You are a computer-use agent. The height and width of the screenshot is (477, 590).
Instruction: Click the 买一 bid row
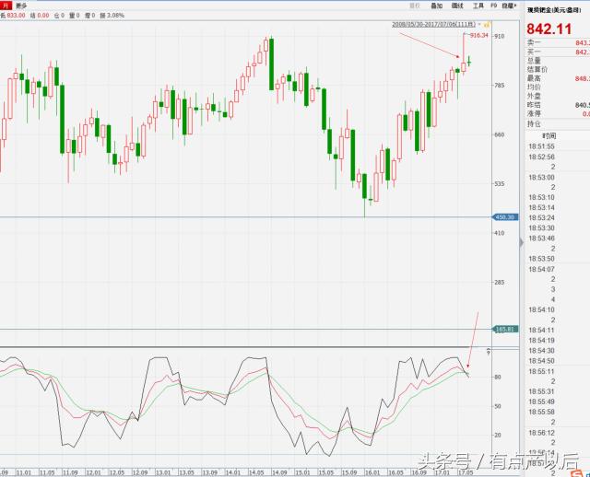click(x=558, y=52)
